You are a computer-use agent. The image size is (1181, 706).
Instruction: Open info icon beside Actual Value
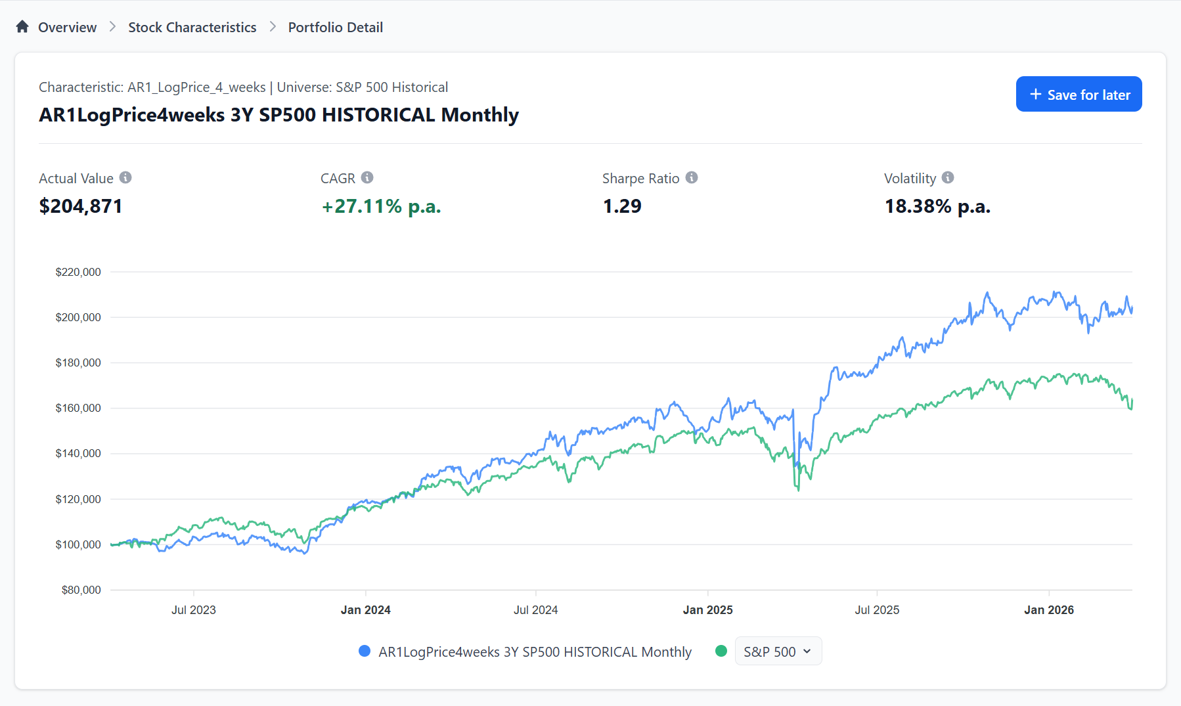(125, 178)
